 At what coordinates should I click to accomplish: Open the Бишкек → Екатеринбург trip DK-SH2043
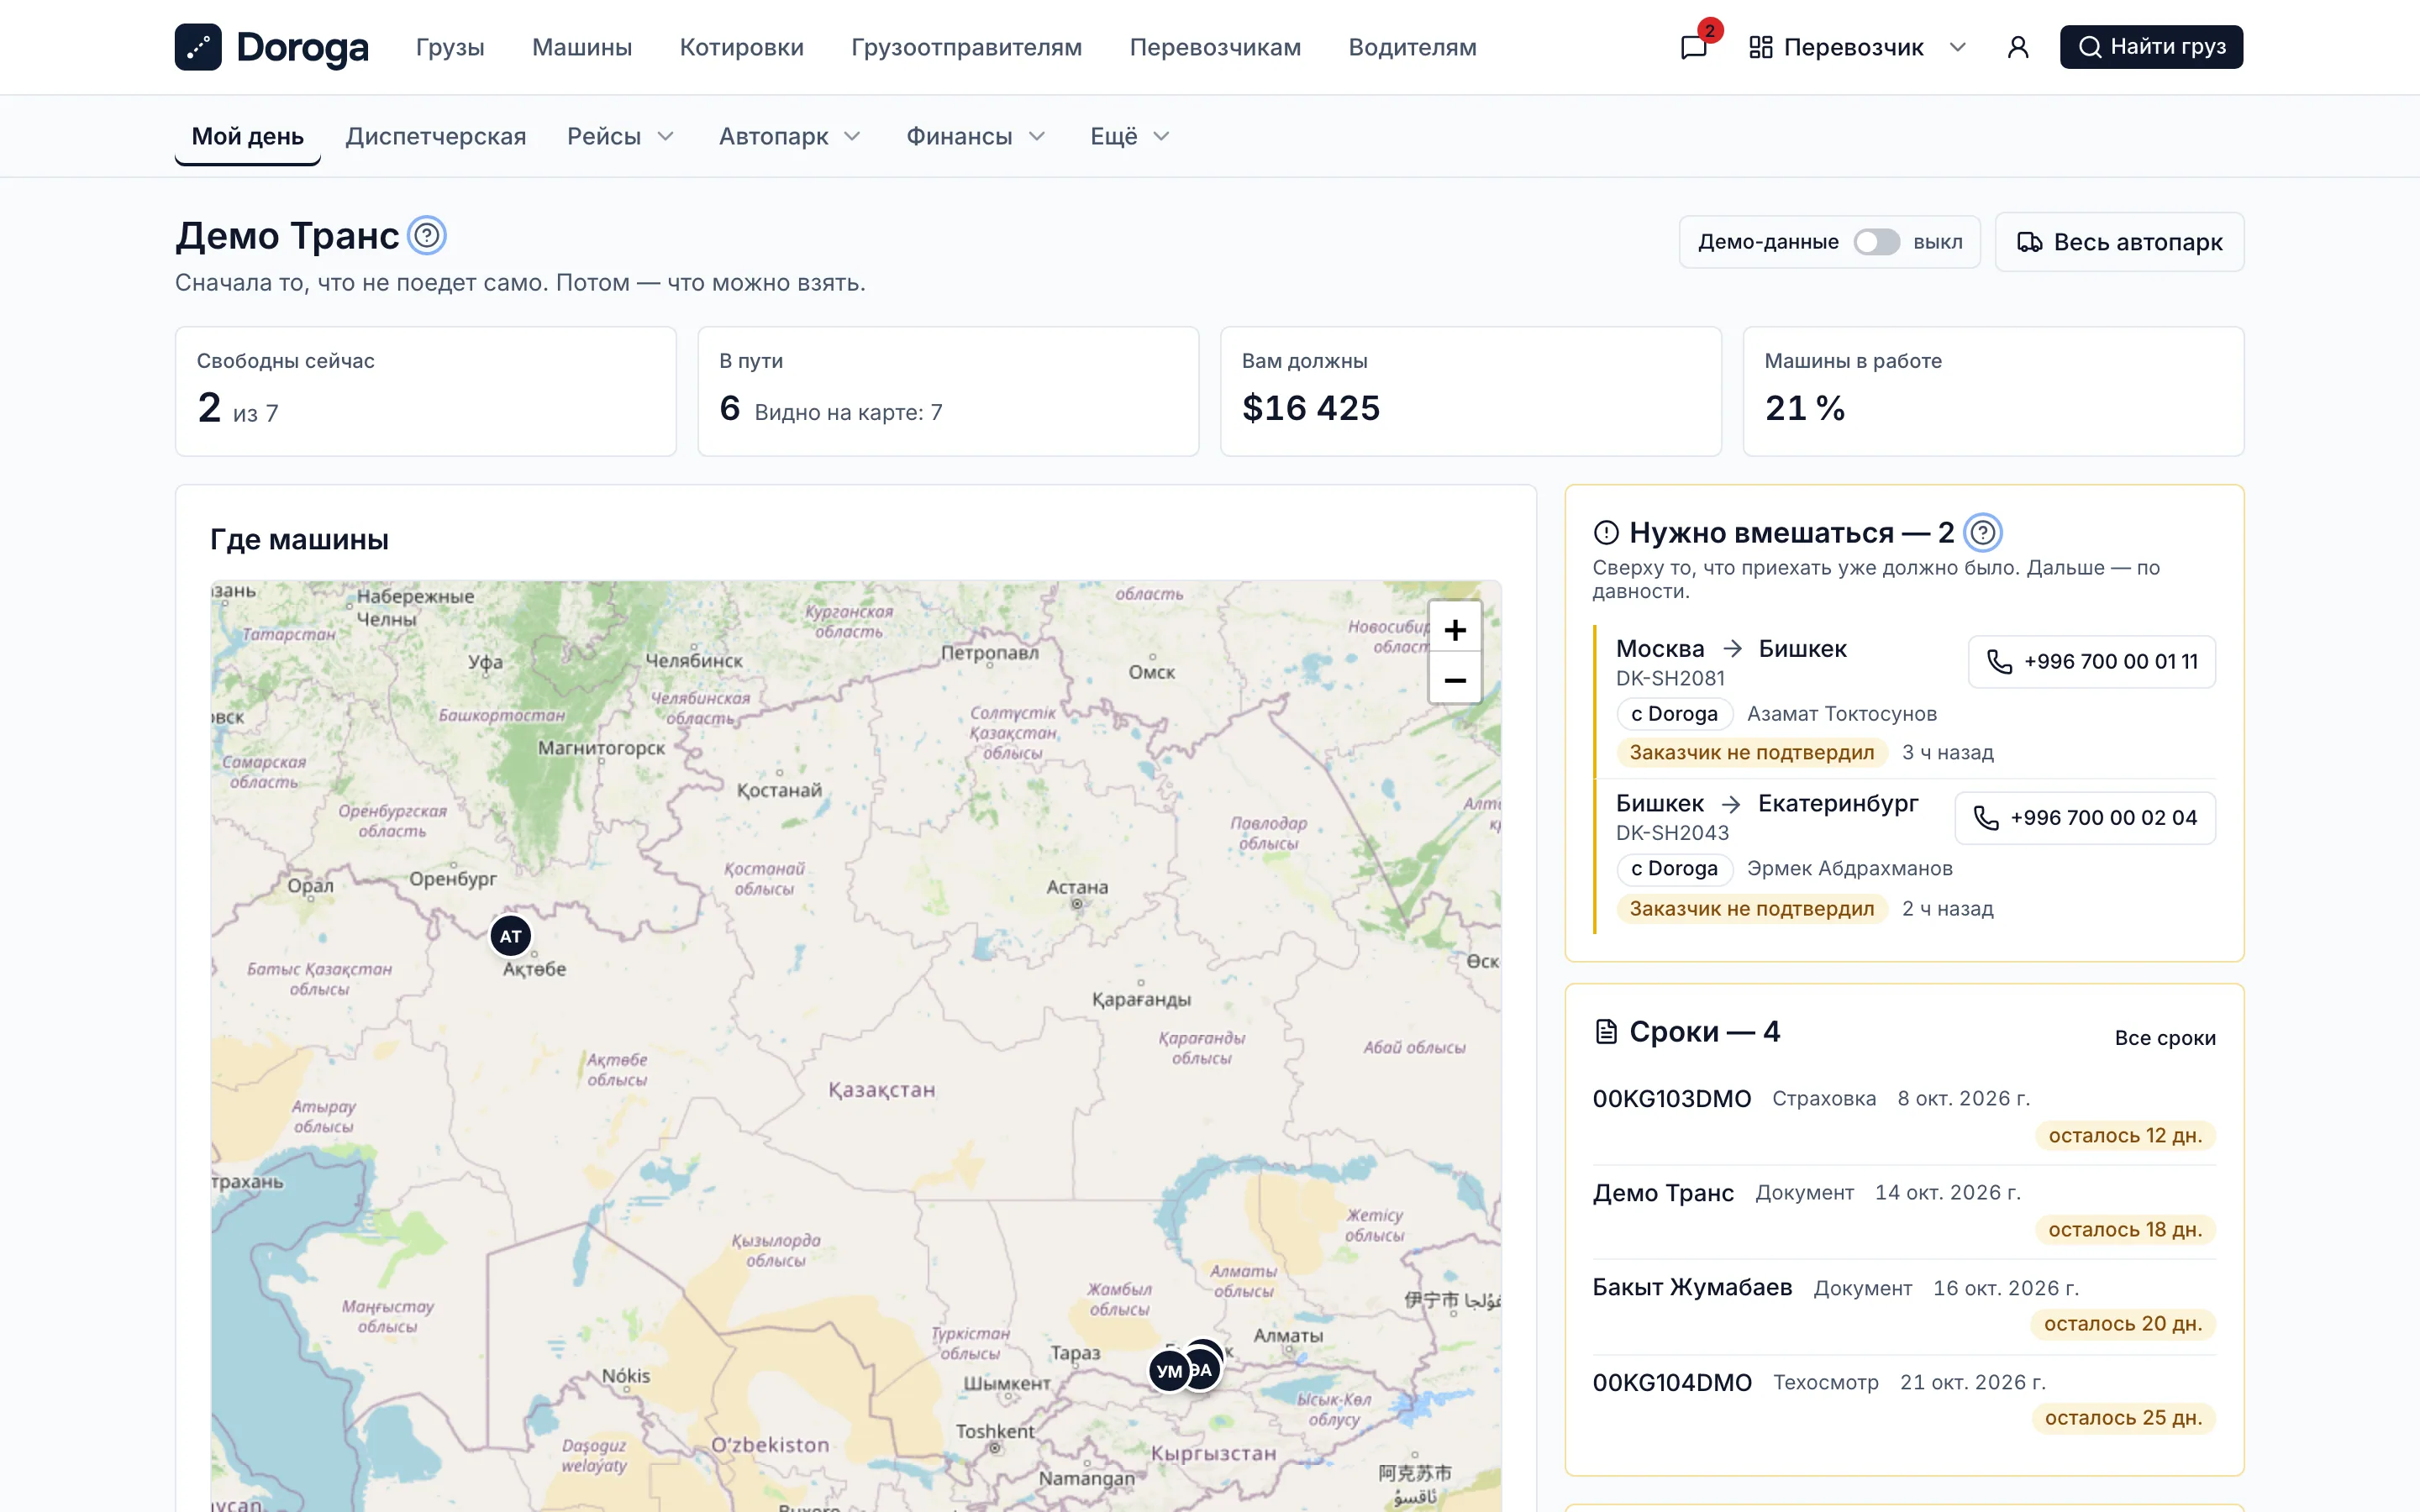[1904, 857]
